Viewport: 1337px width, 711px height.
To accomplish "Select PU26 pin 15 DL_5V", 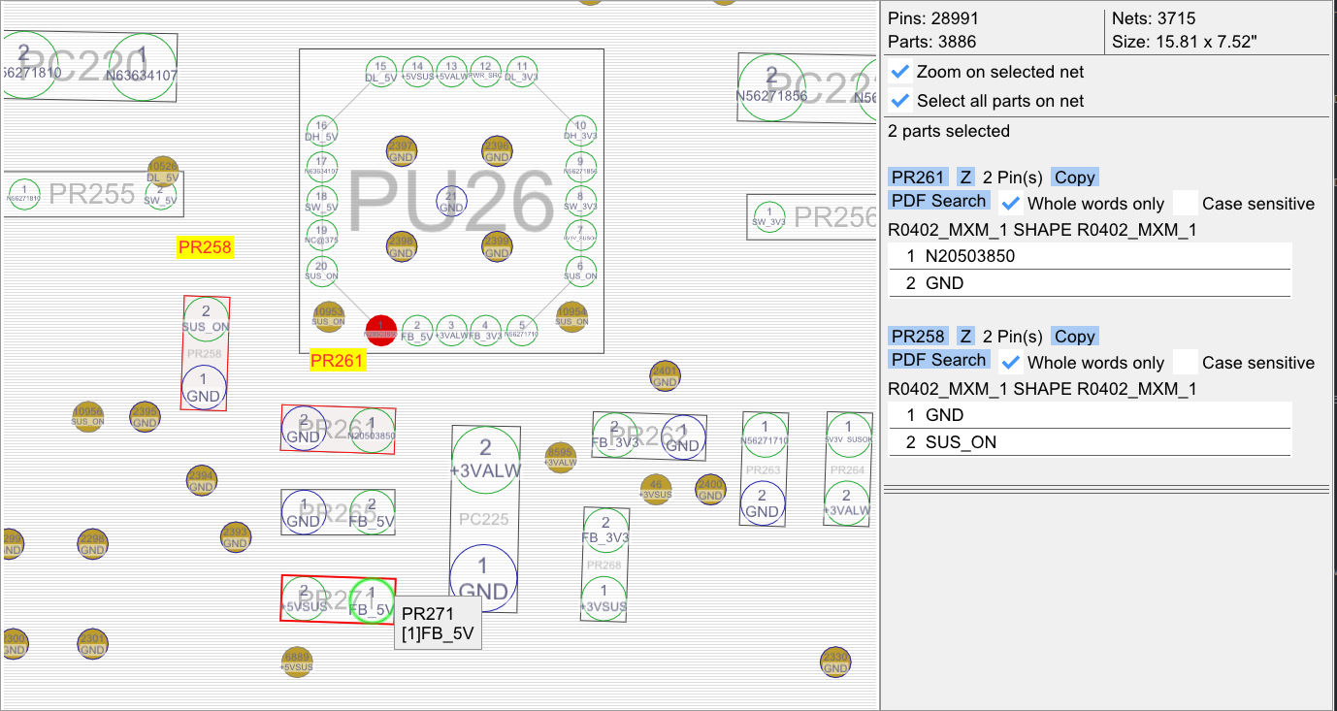I will point(381,72).
